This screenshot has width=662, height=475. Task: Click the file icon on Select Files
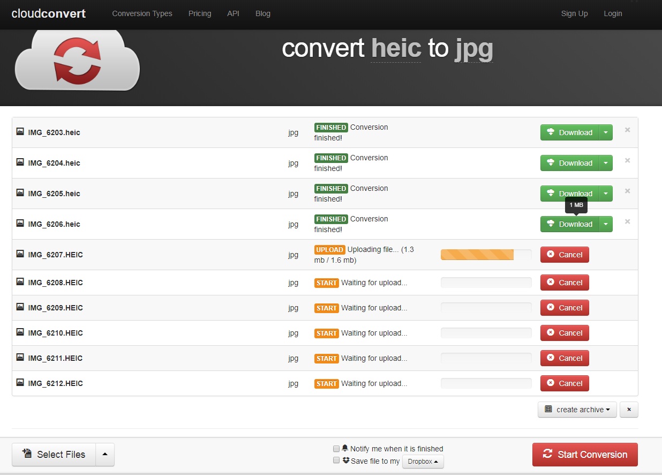[x=27, y=454]
